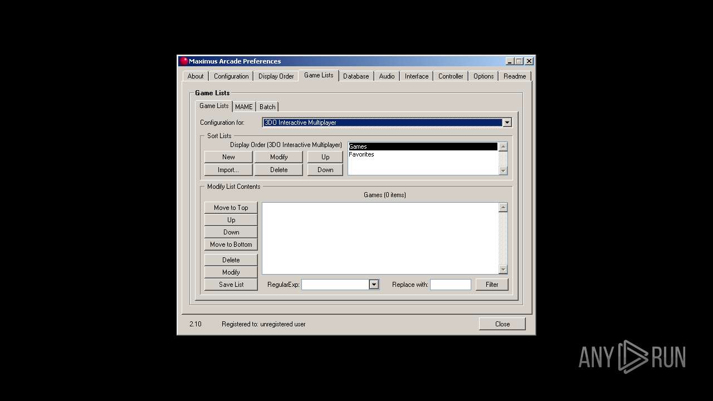This screenshot has width=713, height=401.
Task: Open the Options tab
Action: (x=484, y=76)
